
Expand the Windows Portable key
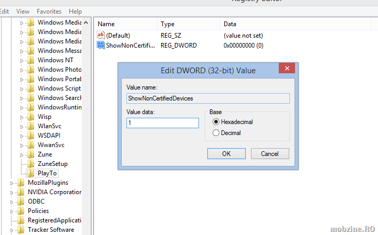tap(22, 80)
